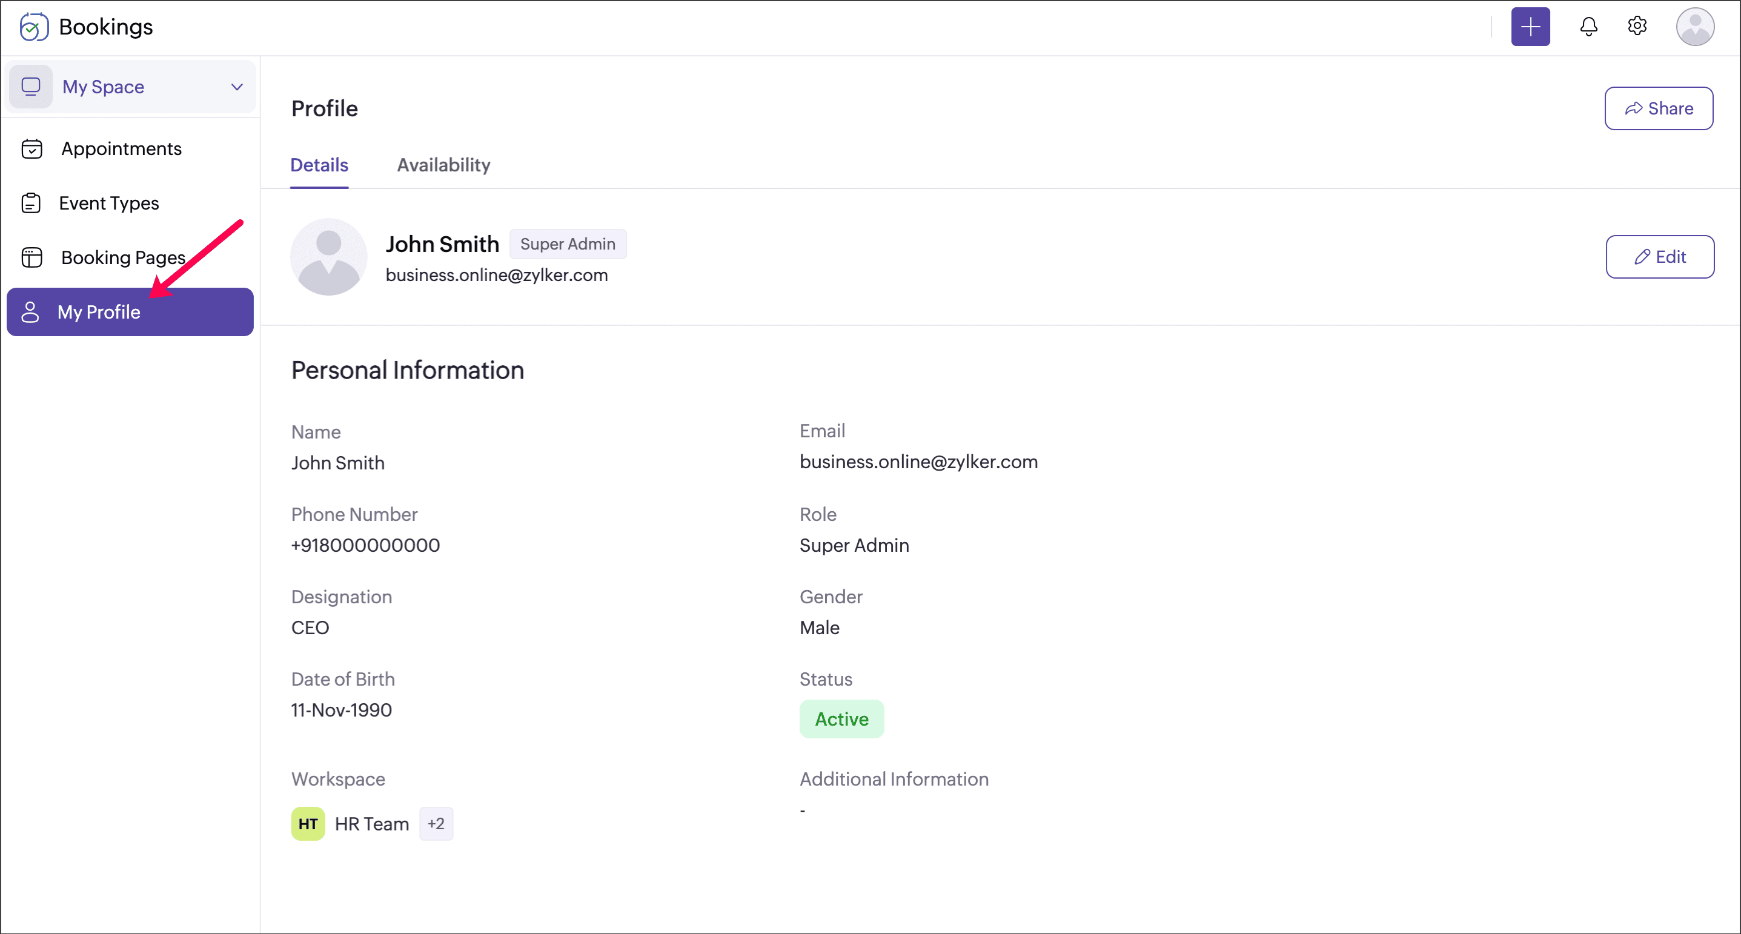Screen dimensions: 1741x934
Task: Click the email under Personal Information
Action: [x=918, y=462]
